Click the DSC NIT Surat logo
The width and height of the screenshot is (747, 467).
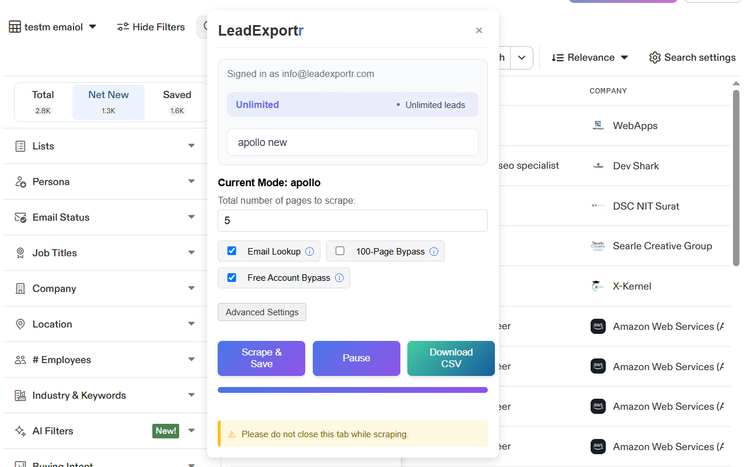click(598, 206)
